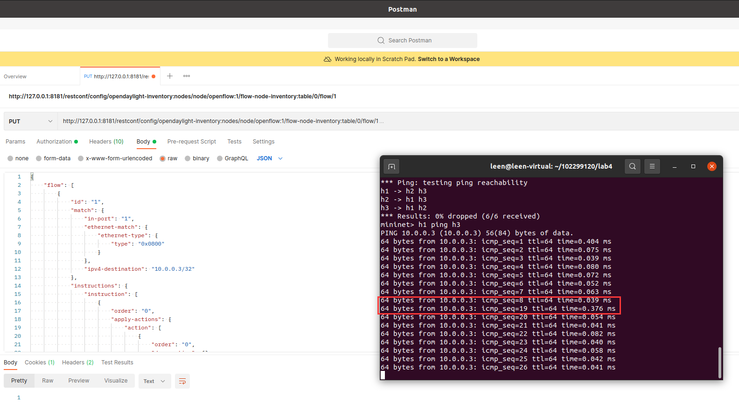The image size is (739, 404).
Task: Click the terminal search icon
Action: (x=632, y=166)
